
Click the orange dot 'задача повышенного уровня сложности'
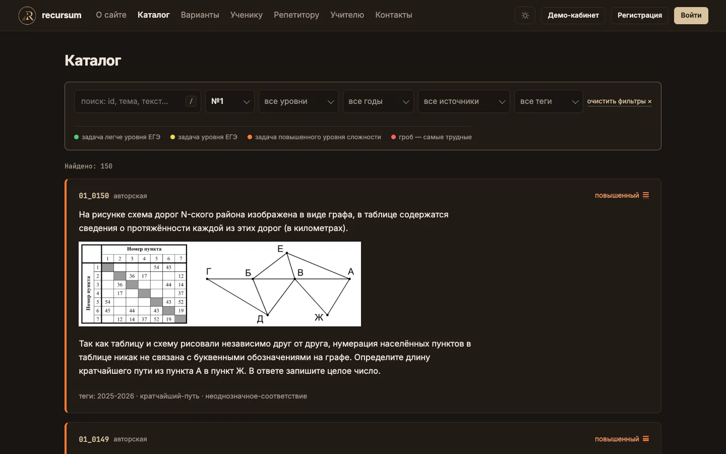pos(250,137)
